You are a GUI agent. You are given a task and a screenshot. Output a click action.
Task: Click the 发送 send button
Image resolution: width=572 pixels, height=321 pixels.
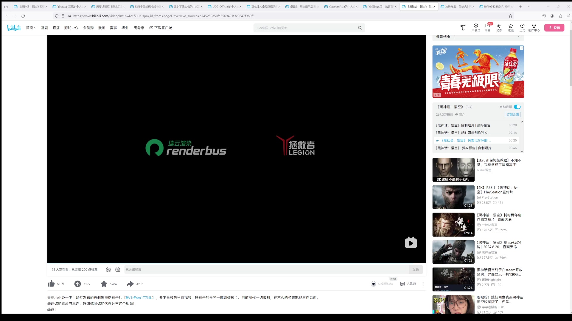click(x=416, y=270)
